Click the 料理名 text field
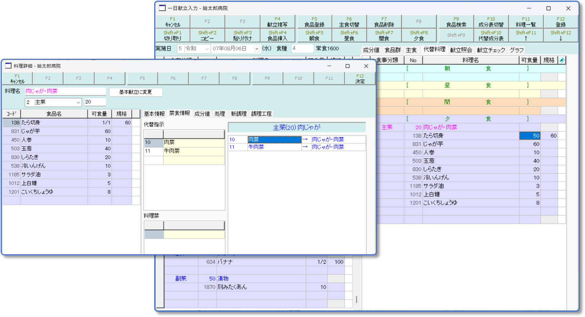Image resolution: width=585 pixels, height=317 pixels. (x=65, y=91)
